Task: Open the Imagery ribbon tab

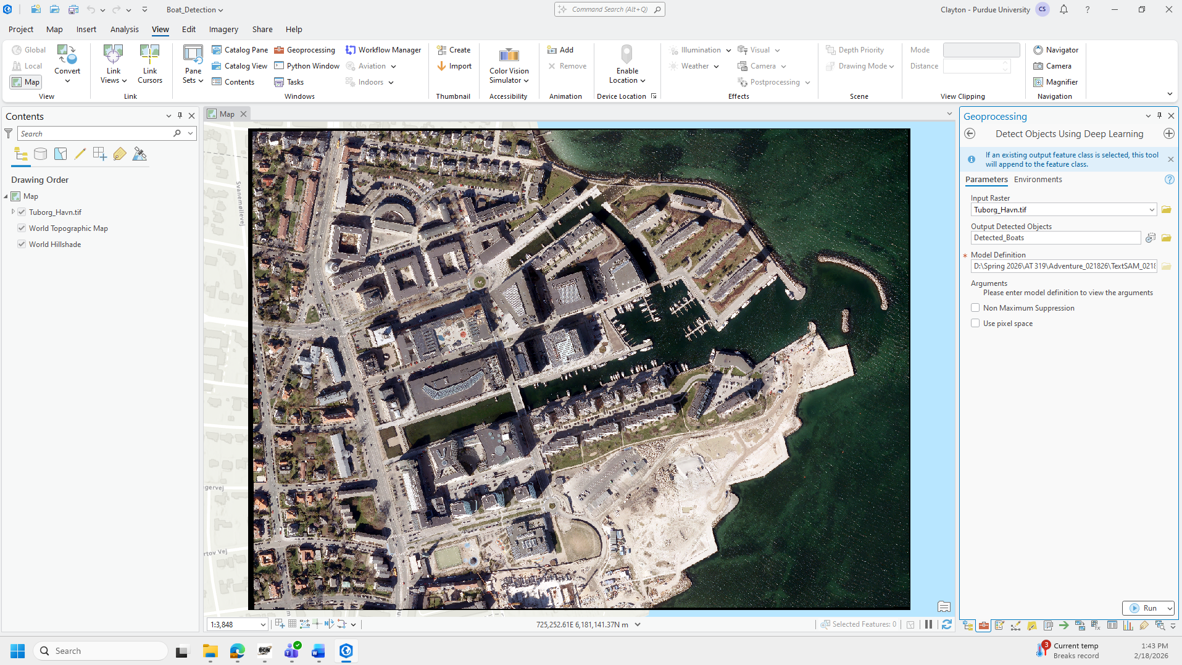Action: click(223, 29)
